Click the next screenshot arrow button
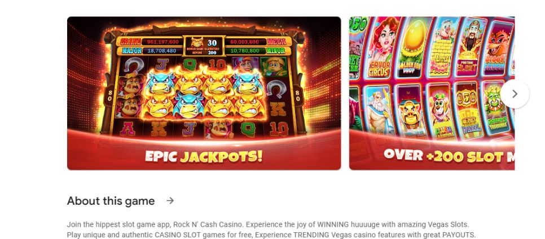The image size is (545, 239). [515, 94]
